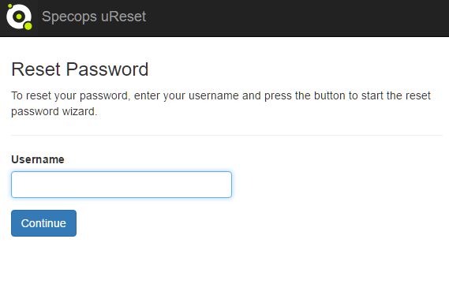Image resolution: width=449 pixels, height=295 pixels.
Task: Start the reset wizard via Continue
Action: click(44, 223)
